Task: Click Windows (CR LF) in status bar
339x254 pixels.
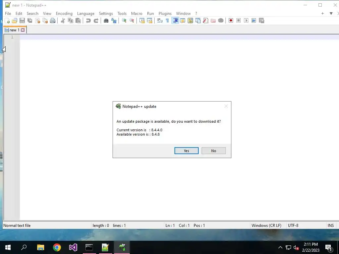Action: [x=266, y=226]
